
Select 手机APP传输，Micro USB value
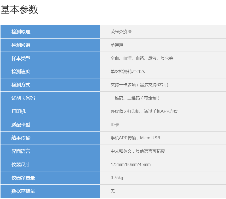point(135,138)
